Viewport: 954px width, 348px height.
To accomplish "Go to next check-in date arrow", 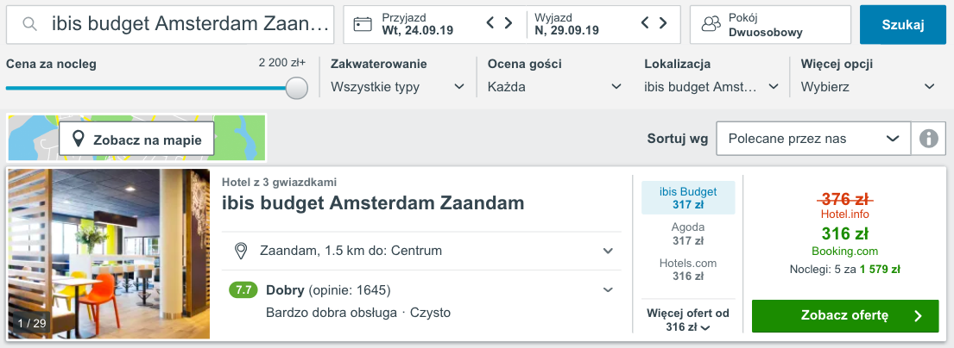I will (x=509, y=24).
